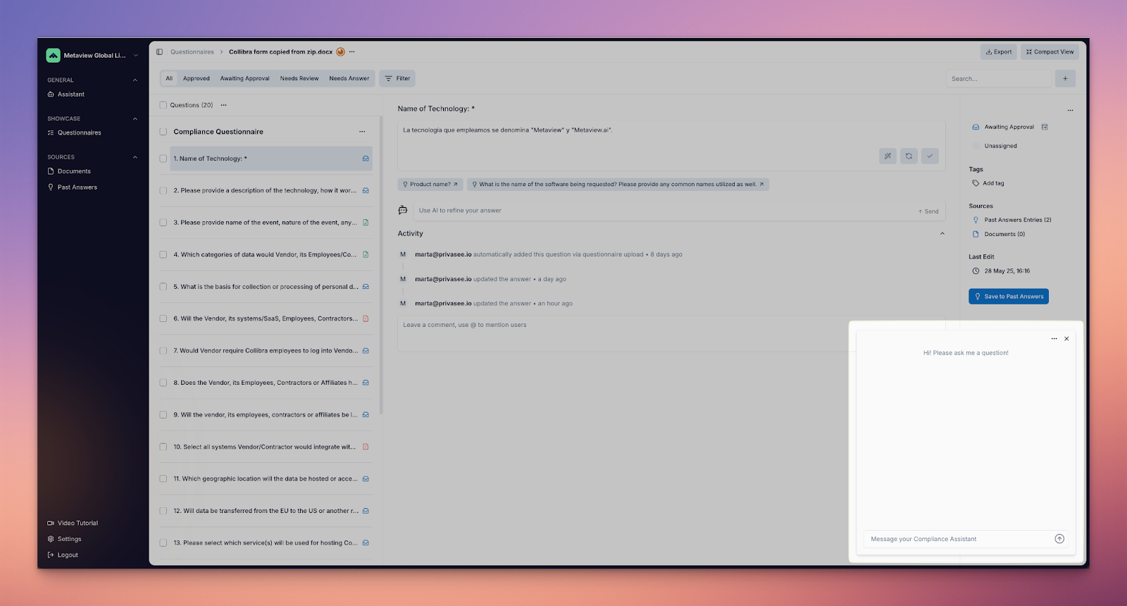Collapse the GENERAL sidebar section
The image size is (1127, 606).
point(135,80)
